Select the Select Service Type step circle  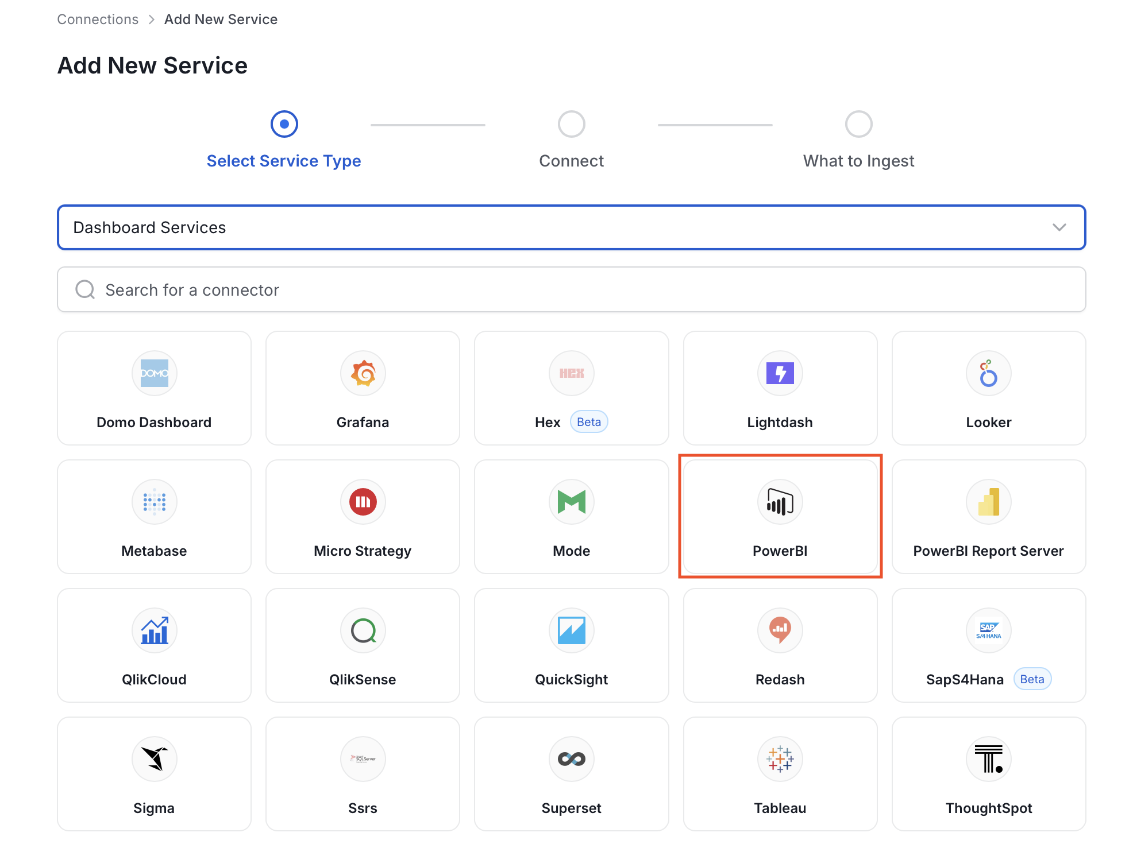[284, 124]
